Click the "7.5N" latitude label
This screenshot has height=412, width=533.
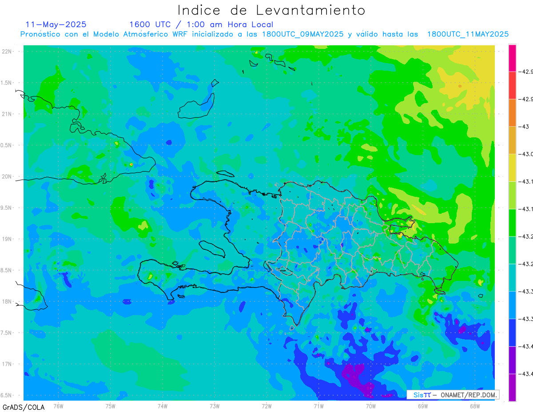[x=7, y=333]
